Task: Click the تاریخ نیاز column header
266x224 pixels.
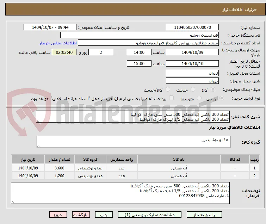Action: pyautogui.click(x=28, y=160)
